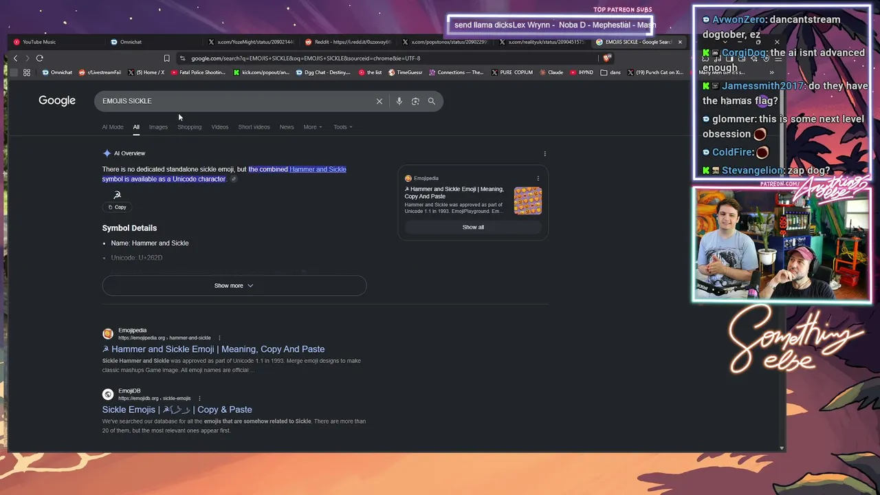880x495 pixels.
Task: Click the Google logo
Action: coord(57,101)
